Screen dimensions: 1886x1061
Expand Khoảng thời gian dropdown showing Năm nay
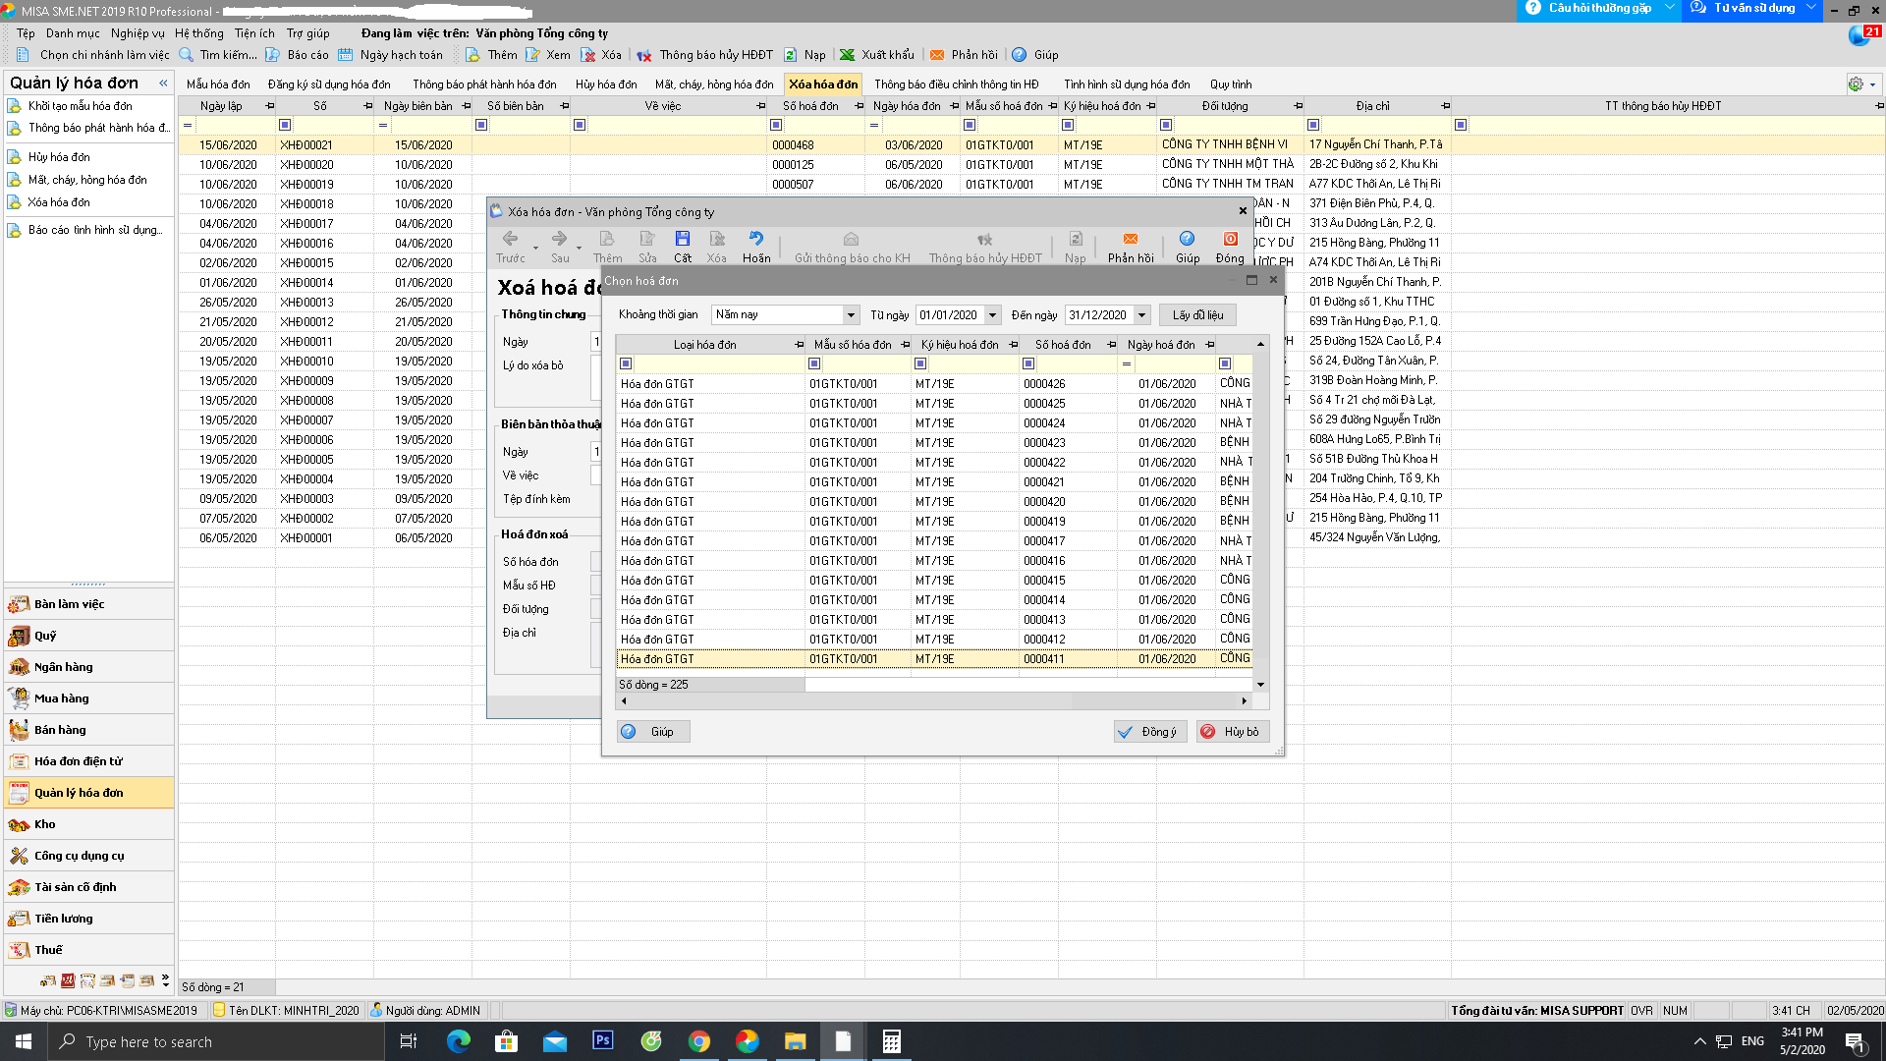click(851, 315)
